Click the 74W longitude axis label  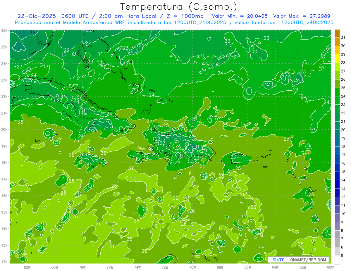137,267
